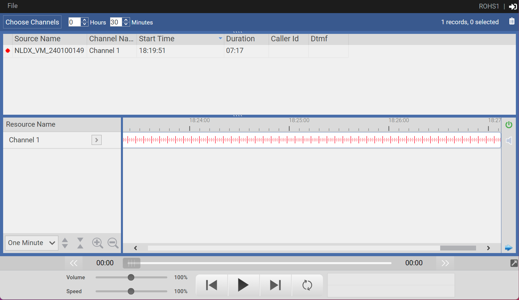
Task: Click the clipboard icon beside records count
Action: 512,21
